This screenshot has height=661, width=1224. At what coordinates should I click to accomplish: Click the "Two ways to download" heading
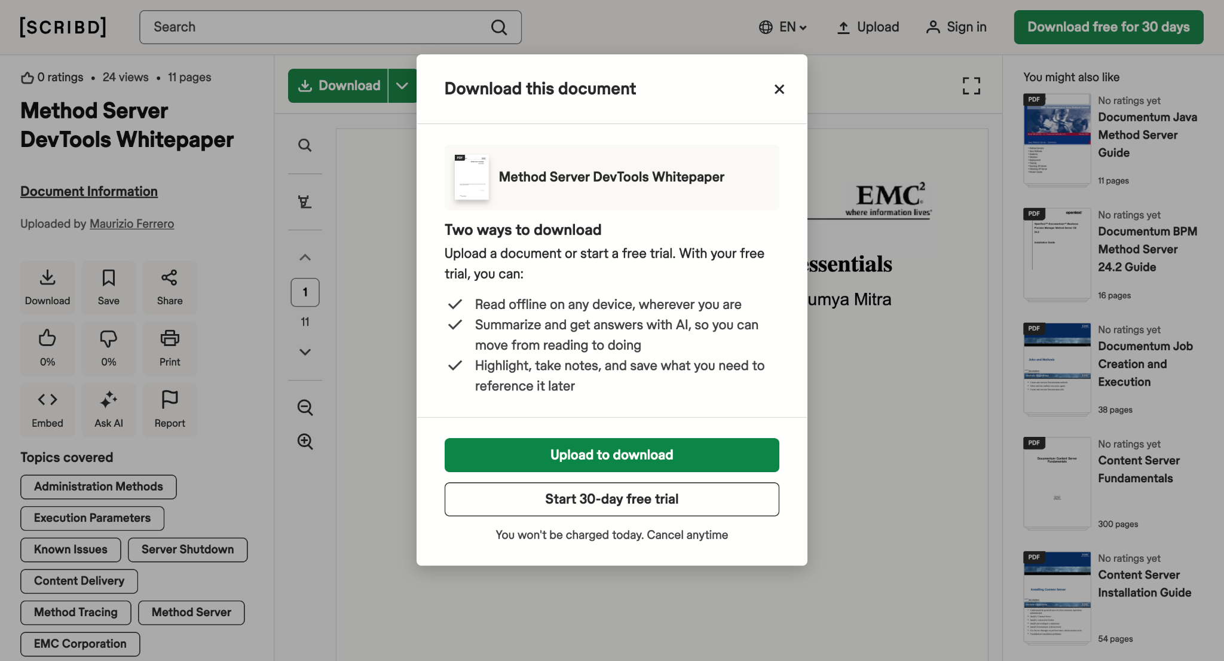click(523, 230)
